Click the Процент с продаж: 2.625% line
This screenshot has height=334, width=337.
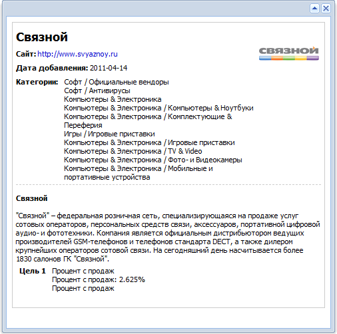99,279
